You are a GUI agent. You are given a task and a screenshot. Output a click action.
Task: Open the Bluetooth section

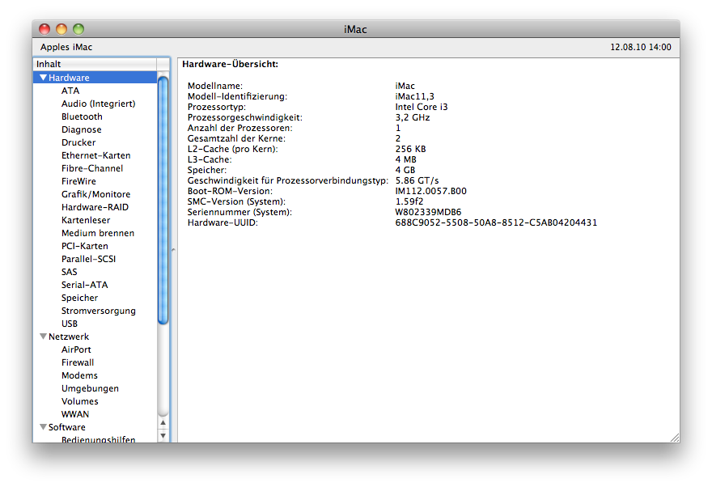[83, 116]
